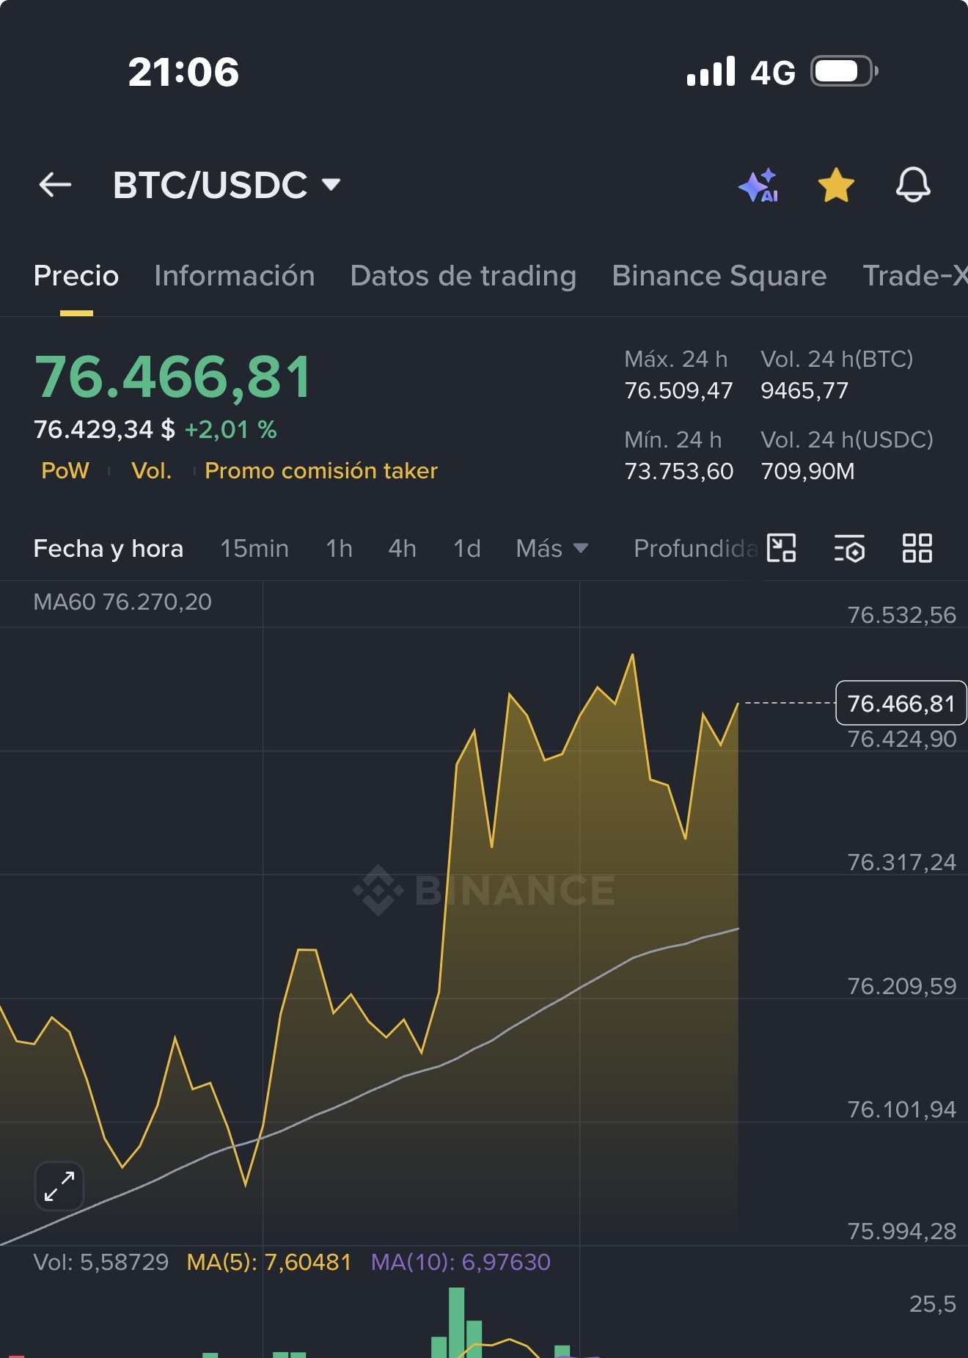Open chart indicator settings icon
Viewport: 968px width, 1358px height.
[849, 548]
